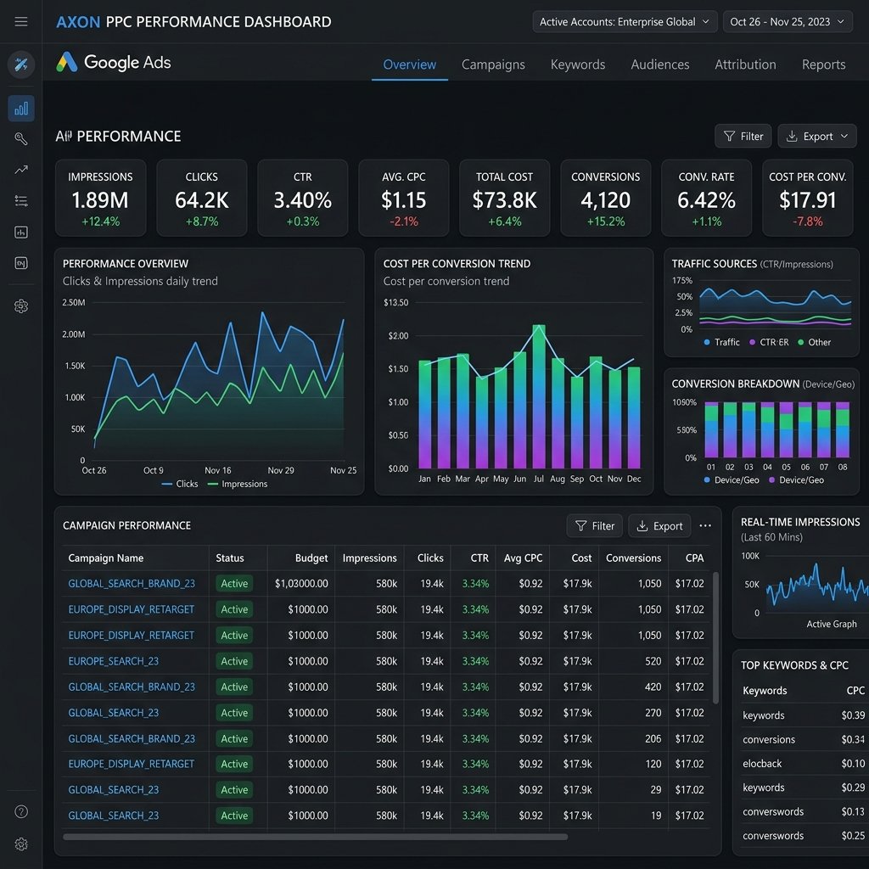This screenshot has height=869, width=869.
Task: Click the Cost Per Conv. card
Action: pos(807,198)
